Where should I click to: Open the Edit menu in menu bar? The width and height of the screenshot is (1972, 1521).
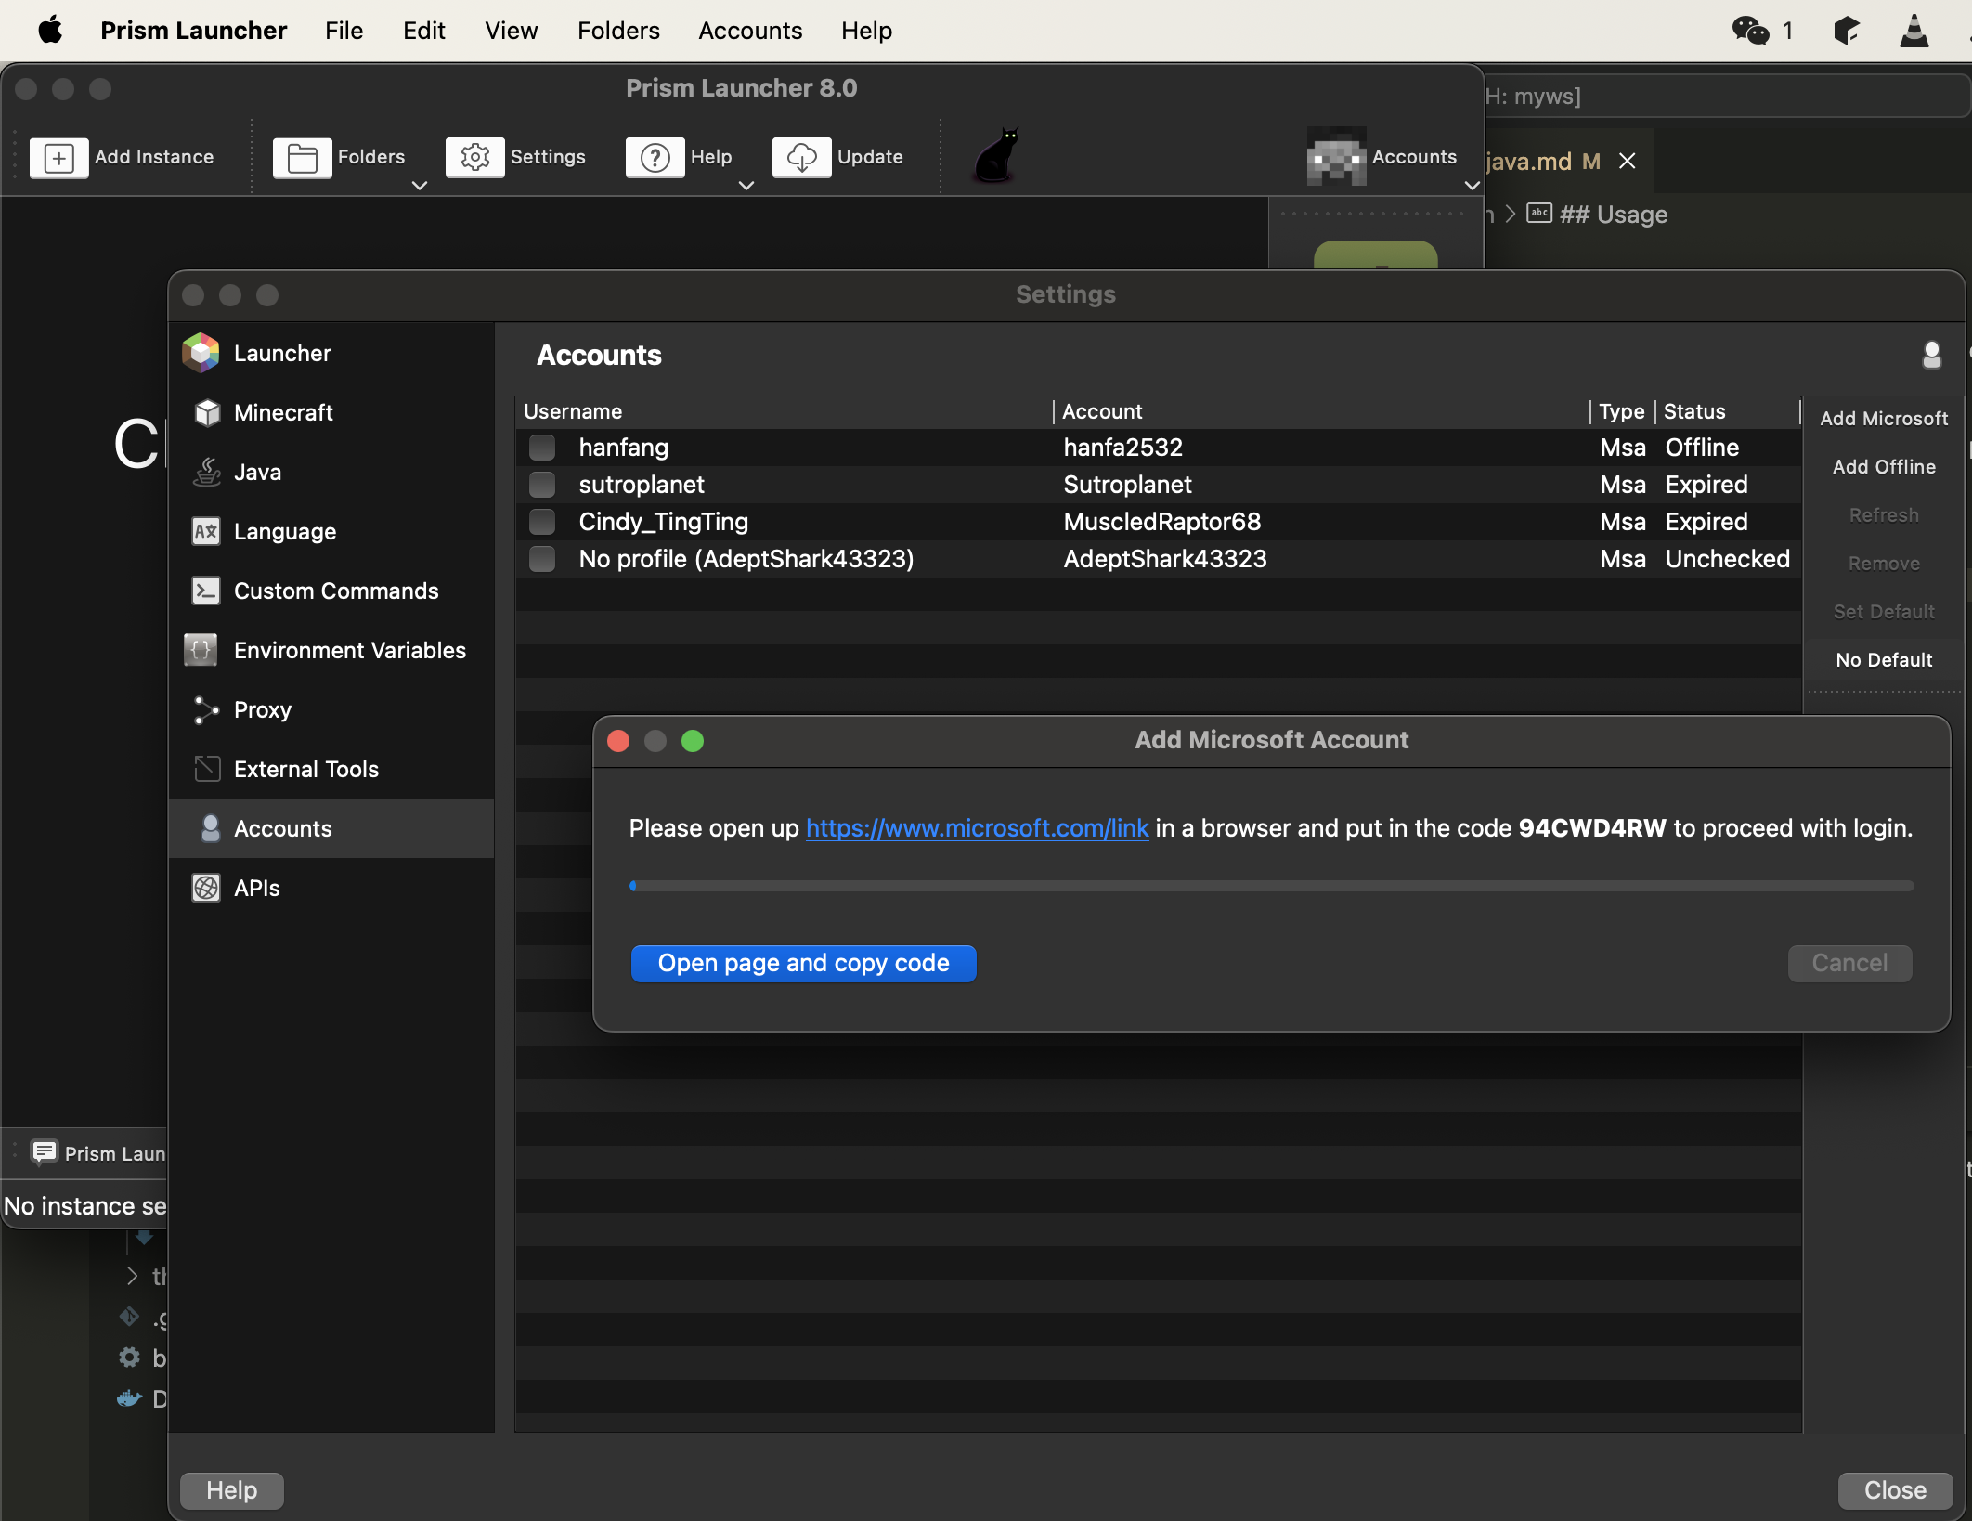pos(423,31)
